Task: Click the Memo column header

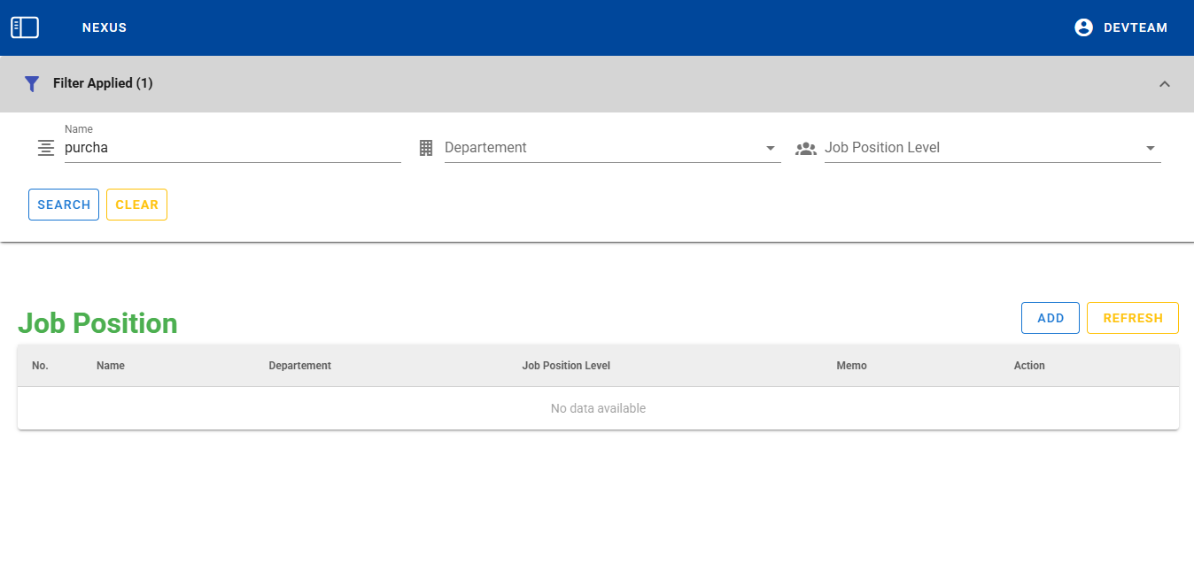Action: pyautogui.click(x=851, y=366)
